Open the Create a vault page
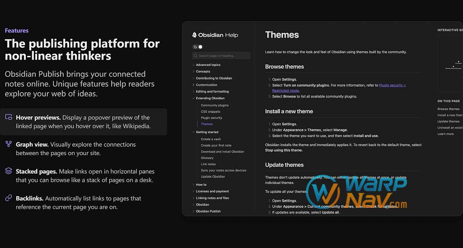The width and height of the screenshot is (463, 248). 211,139
